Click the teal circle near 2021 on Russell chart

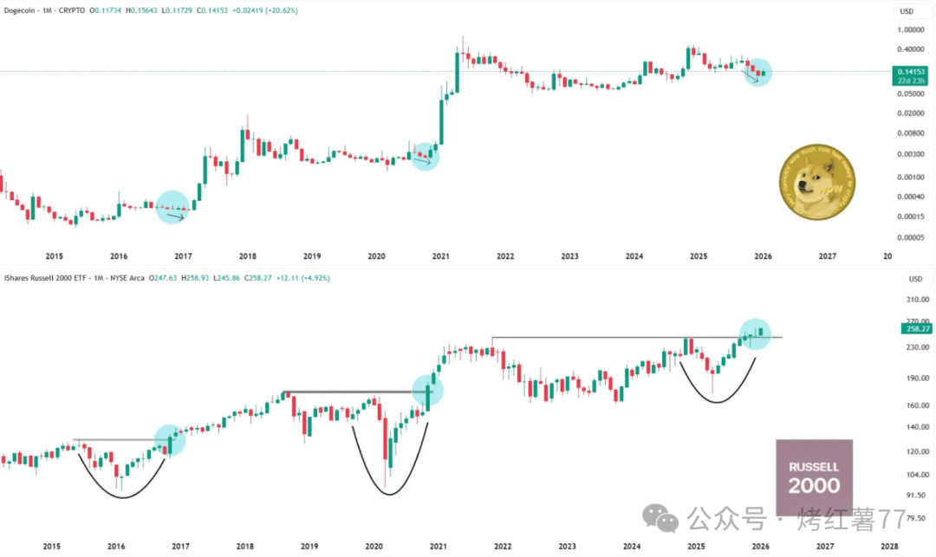pyautogui.click(x=427, y=391)
